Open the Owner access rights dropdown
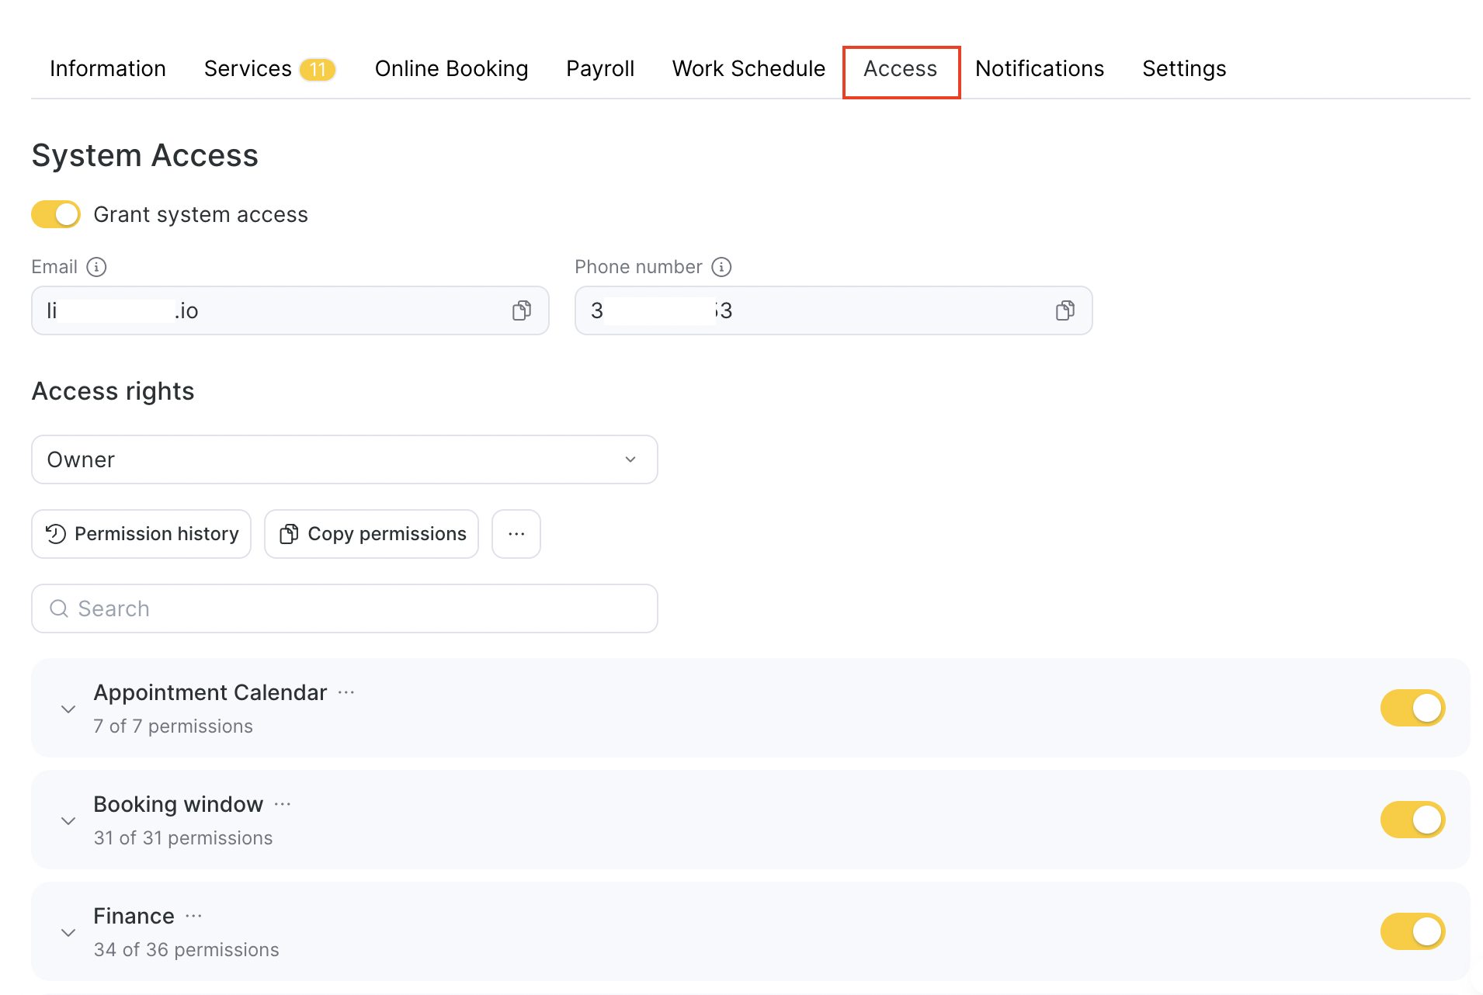 coord(344,459)
